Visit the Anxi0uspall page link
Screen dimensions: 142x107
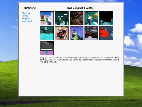click(x=27, y=21)
